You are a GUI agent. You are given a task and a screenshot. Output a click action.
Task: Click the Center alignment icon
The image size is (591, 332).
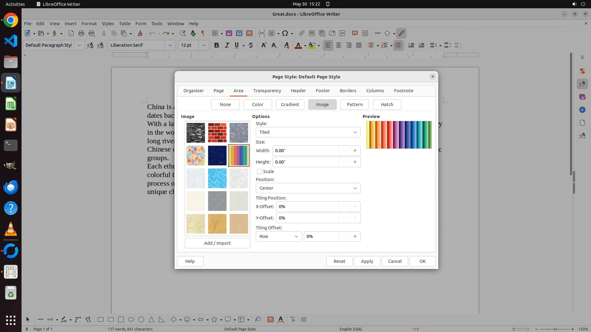(x=339, y=45)
